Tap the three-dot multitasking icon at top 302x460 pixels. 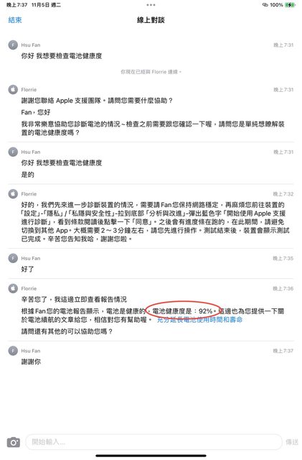pyautogui.click(x=151, y=5)
